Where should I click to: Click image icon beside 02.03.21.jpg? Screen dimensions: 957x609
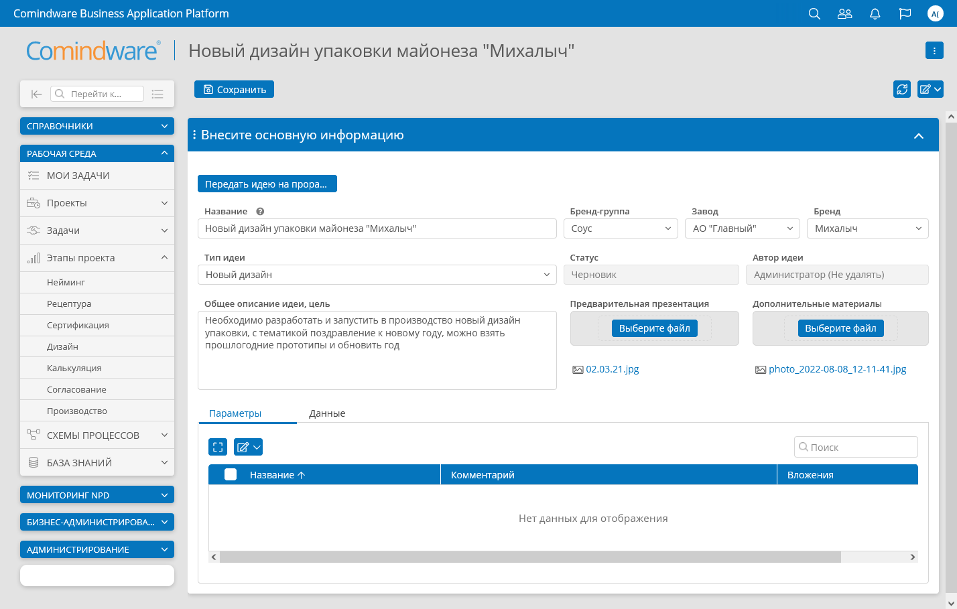click(578, 369)
